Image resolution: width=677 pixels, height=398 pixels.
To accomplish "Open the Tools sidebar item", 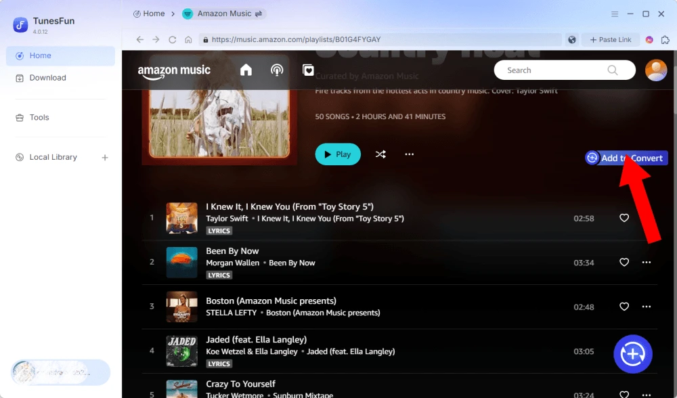I will click(60, 117).
